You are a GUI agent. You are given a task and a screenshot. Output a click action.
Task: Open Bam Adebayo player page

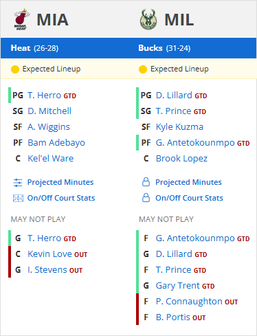click(x=56, y=143)
